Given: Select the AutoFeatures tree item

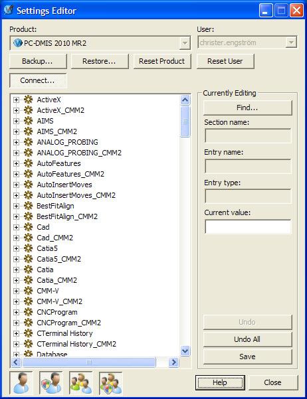Looking at the screenshot, I should coord(59,163).
